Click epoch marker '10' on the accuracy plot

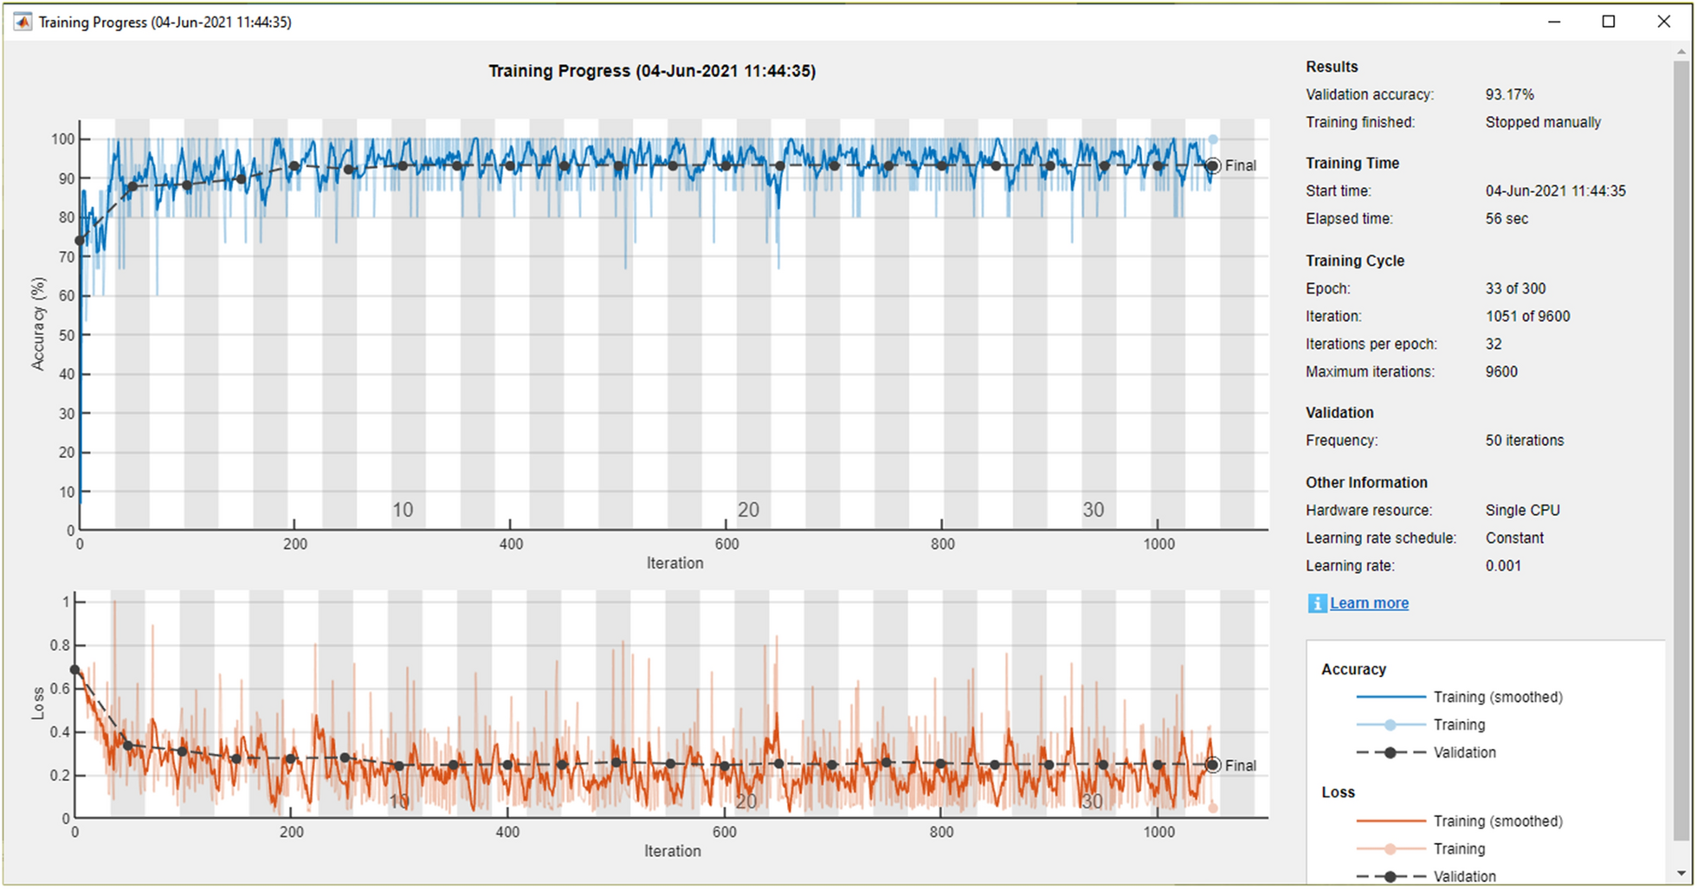[403, 510]
